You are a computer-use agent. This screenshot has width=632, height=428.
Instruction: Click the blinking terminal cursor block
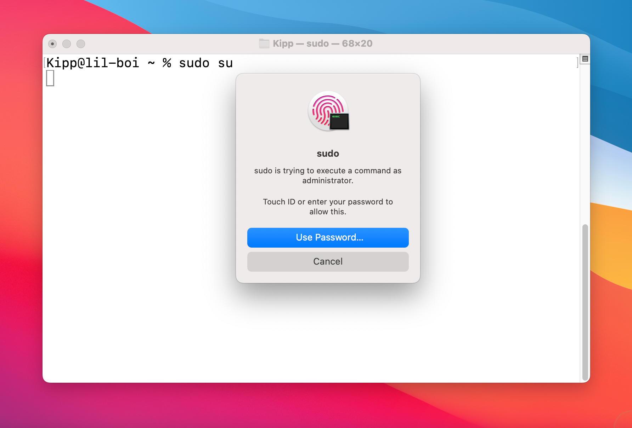click(x=50, y=77)
